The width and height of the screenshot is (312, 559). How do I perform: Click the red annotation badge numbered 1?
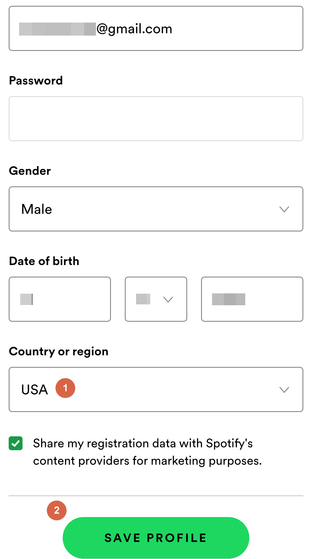pos(65,388)
